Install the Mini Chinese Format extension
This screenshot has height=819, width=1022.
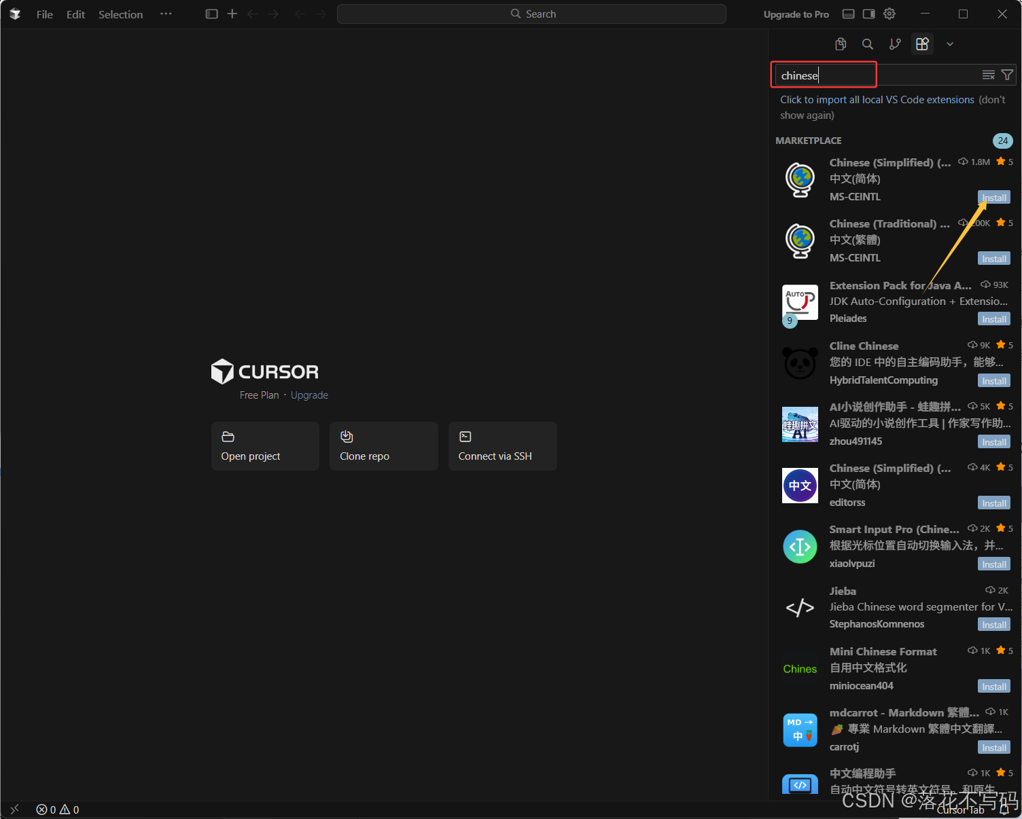(994, 687)
